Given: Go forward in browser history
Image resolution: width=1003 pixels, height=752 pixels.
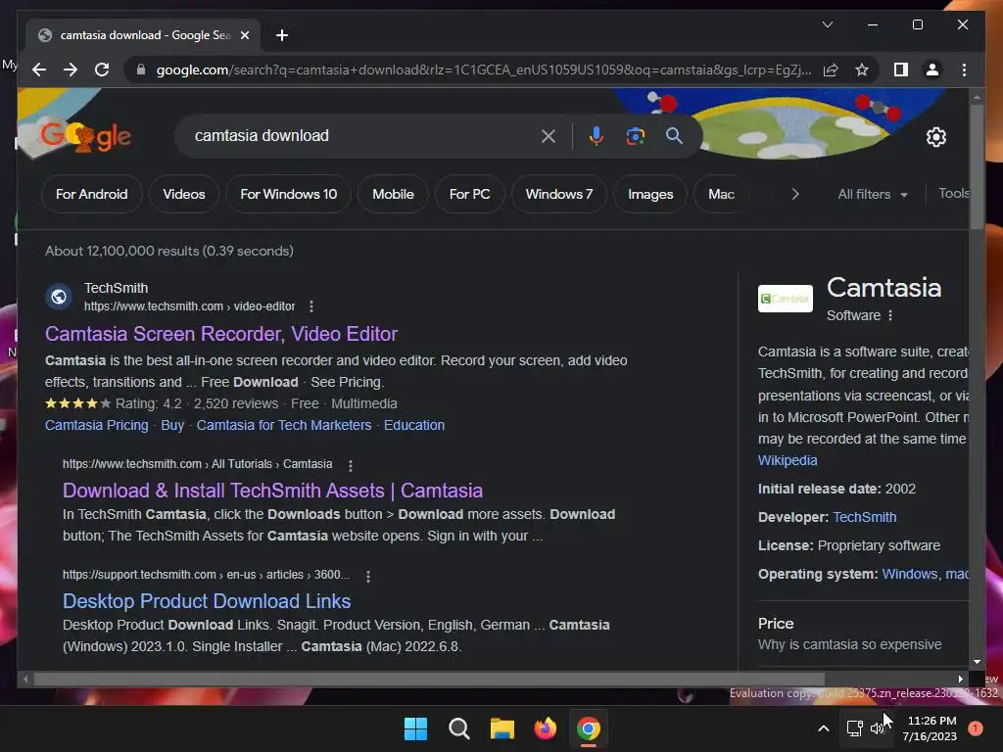Looking at the screenshot, I should point(71,70).
